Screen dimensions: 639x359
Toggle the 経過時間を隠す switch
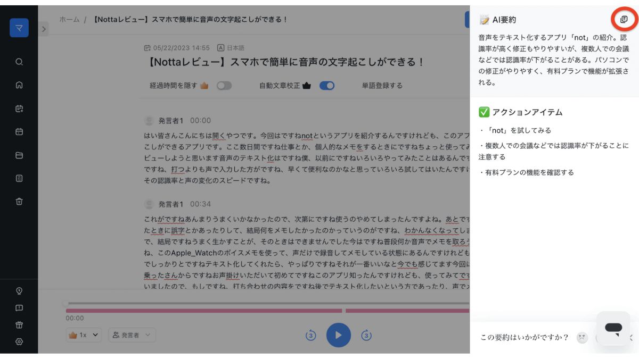point(224,86)
